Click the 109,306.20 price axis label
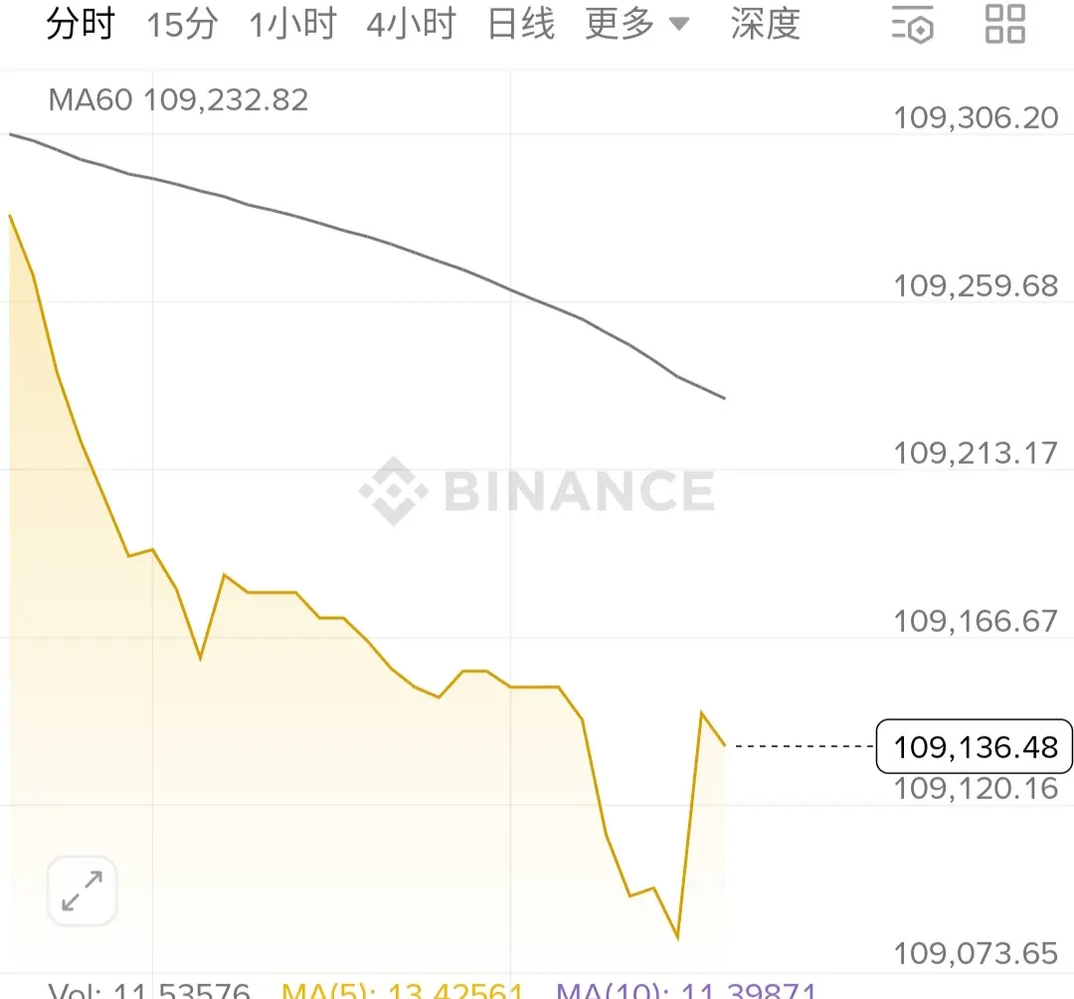The image size is (1074, 999). (x=977, y=117)
